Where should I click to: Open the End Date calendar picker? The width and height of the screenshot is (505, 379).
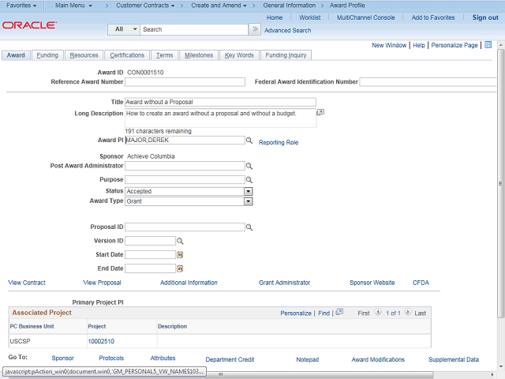pyautogui.click(x=180, y=268)
